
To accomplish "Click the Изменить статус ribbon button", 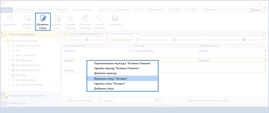I will point(43,22).
